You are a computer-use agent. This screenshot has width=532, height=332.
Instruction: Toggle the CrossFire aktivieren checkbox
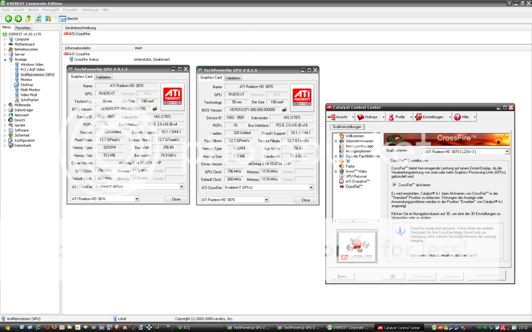394,185
